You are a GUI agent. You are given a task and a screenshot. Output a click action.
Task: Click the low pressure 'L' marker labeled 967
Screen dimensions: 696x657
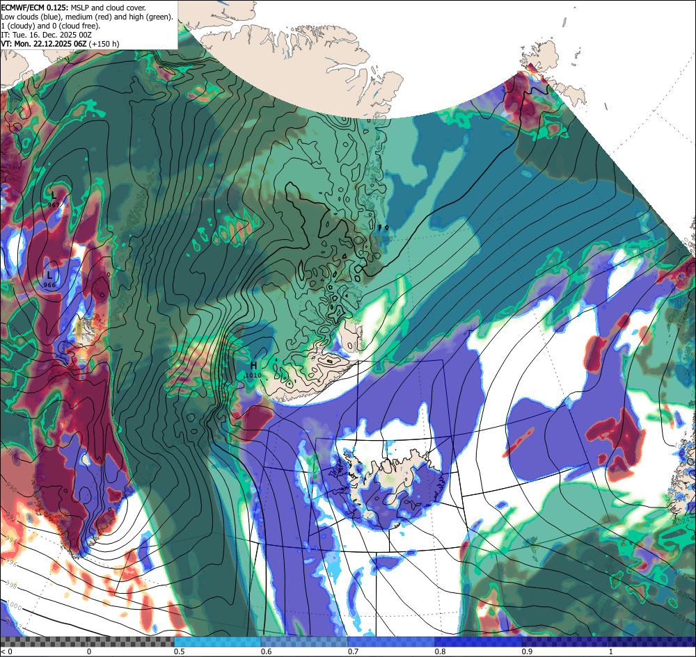(54, 195)
